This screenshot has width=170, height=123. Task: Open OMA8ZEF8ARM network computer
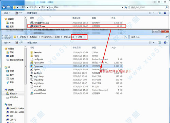tap(15, 108)
